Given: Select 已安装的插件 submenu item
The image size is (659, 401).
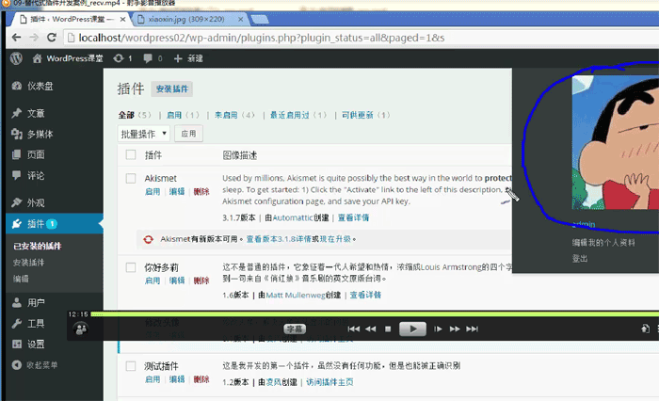Looking at the screenshot, I should pos(38,246).
